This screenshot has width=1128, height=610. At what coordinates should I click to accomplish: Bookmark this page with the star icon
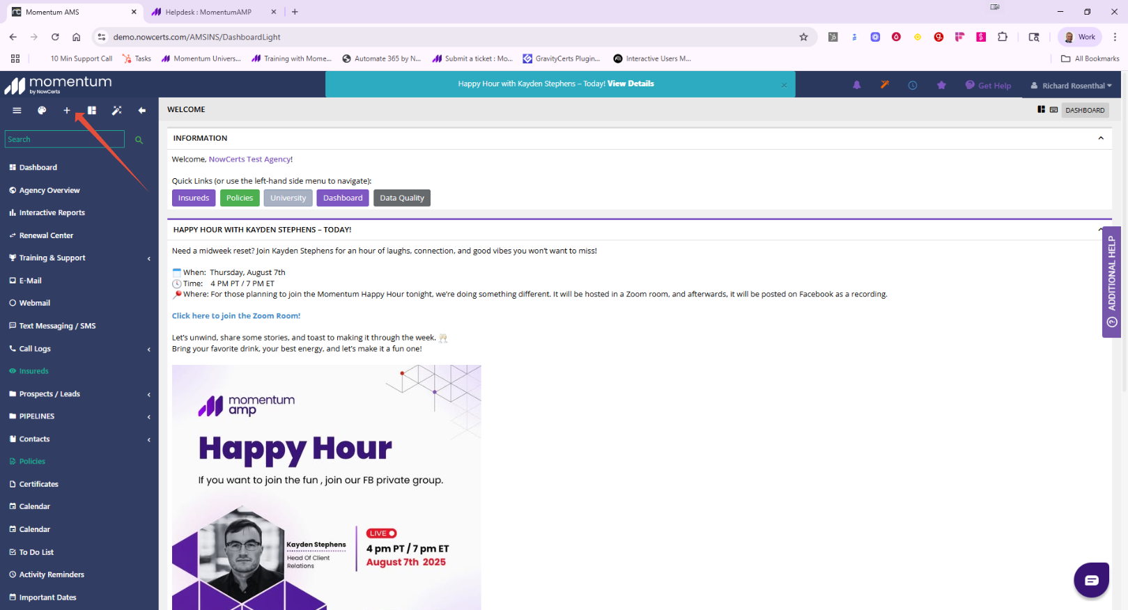tap(803, 37)
